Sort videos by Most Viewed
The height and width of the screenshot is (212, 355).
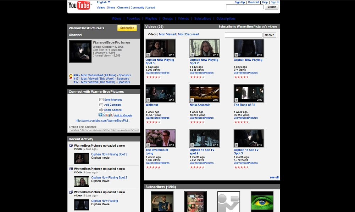point(167,34)
